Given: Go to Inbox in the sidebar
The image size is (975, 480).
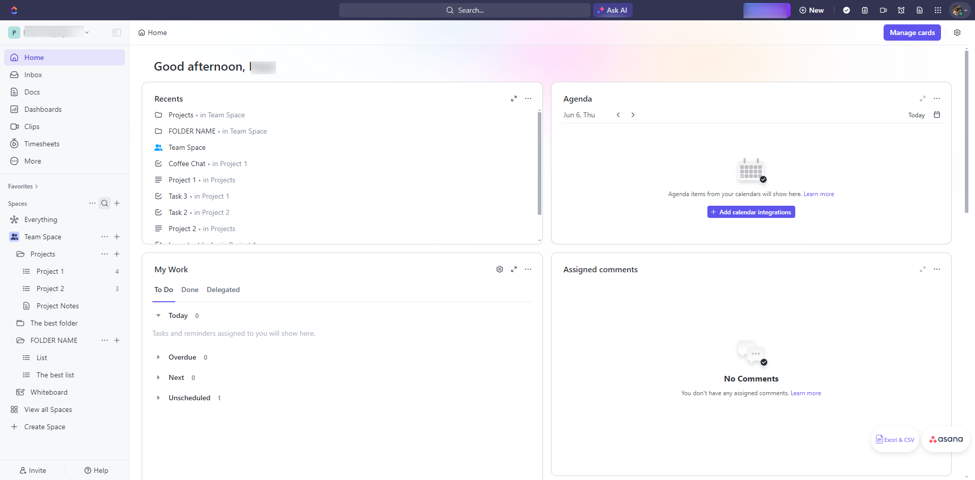Looking at the screenshot, I should pyautogui.click(x=64, y=75).
